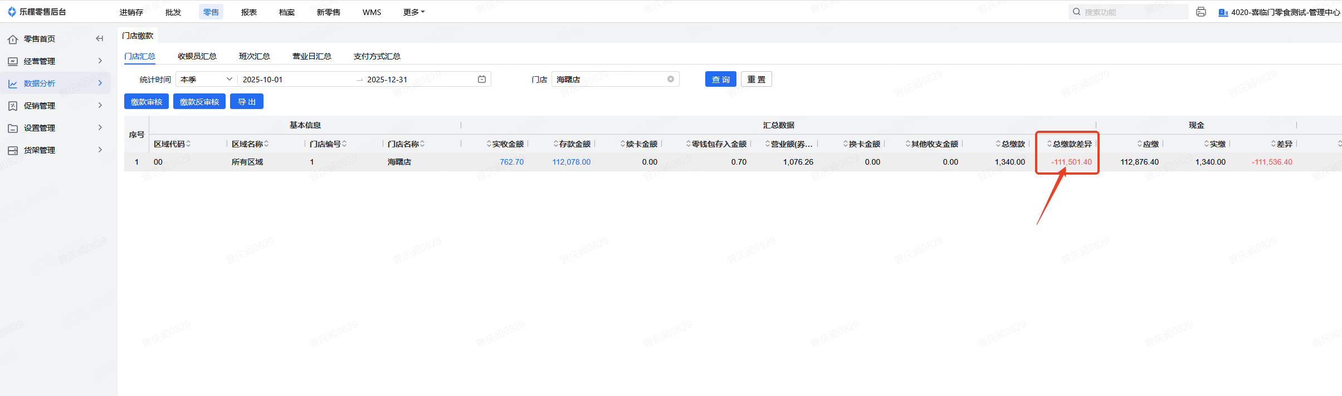
Task: Open the 新零售 top menu
Action: (329, 12)
